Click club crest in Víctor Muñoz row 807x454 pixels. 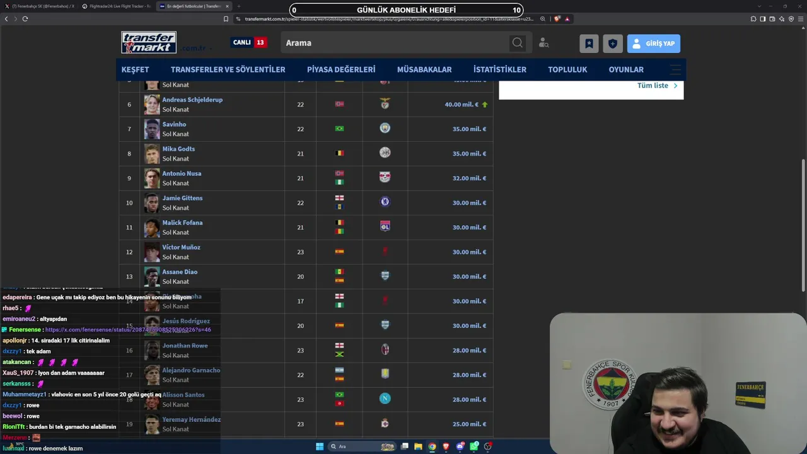tap(385, 252)
